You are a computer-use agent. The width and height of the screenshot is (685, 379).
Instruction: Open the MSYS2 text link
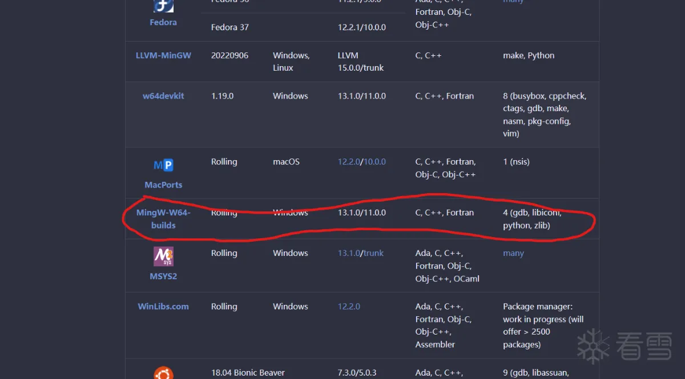click(163, 276)
